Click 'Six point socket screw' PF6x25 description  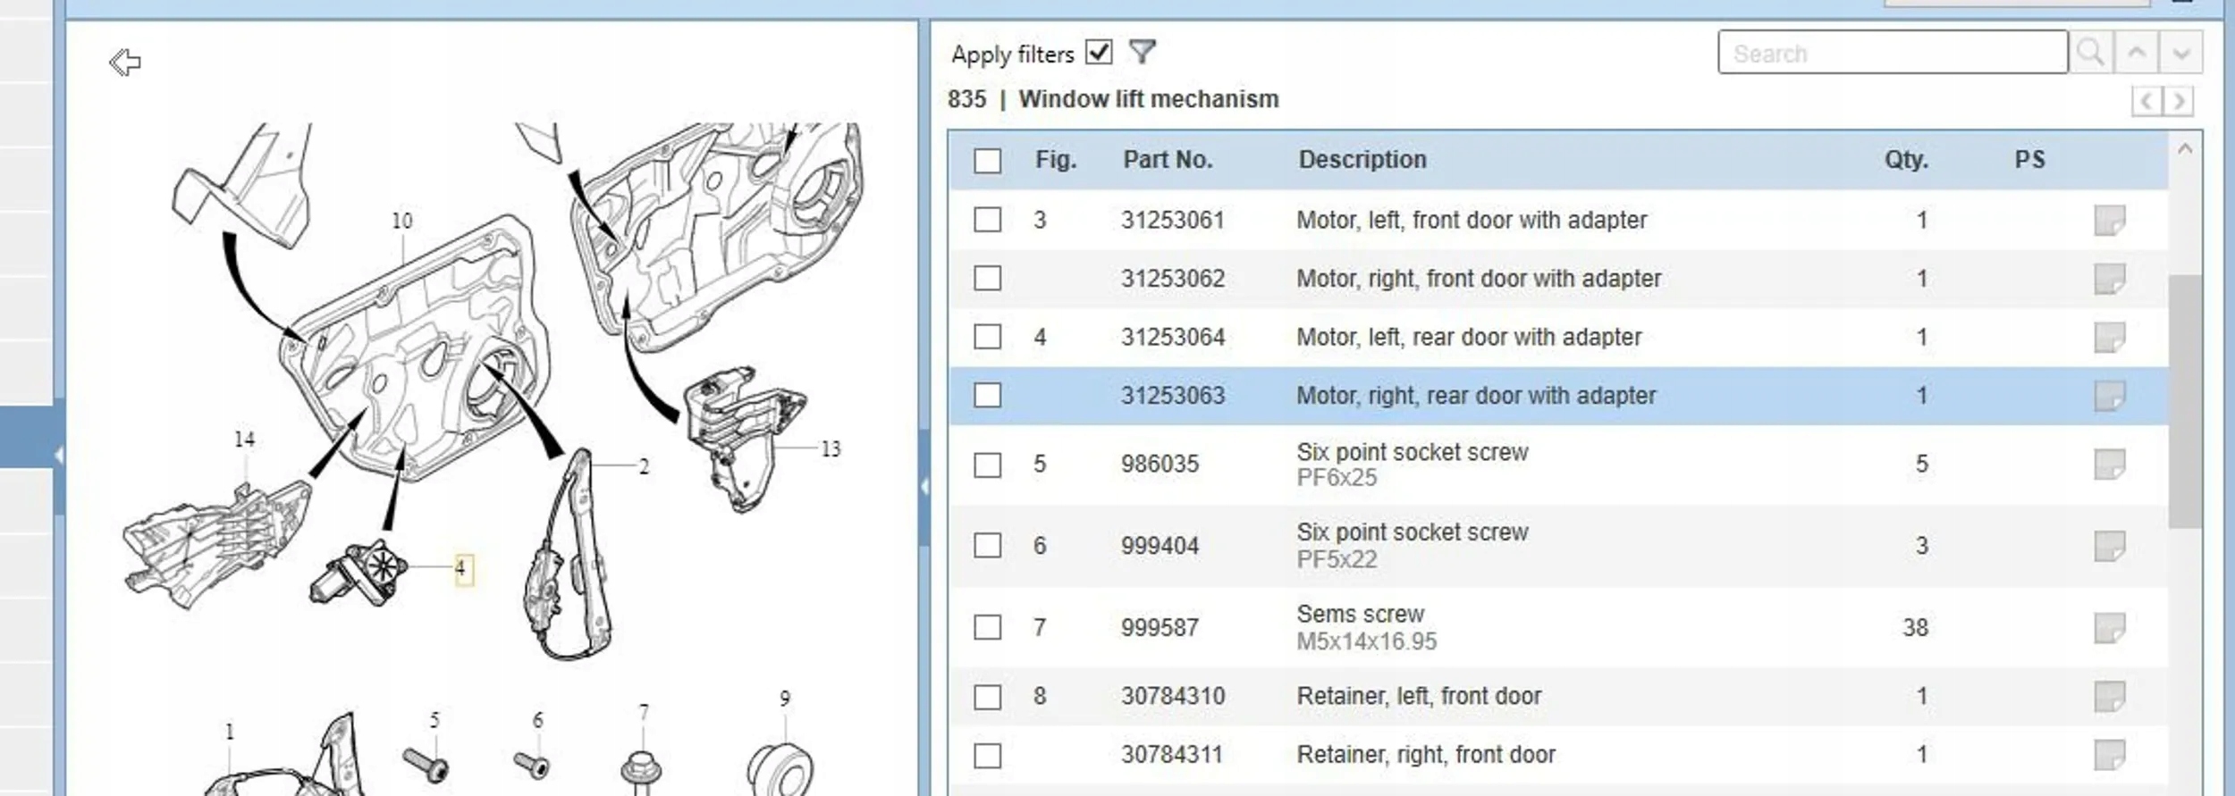pos(1413,453)
